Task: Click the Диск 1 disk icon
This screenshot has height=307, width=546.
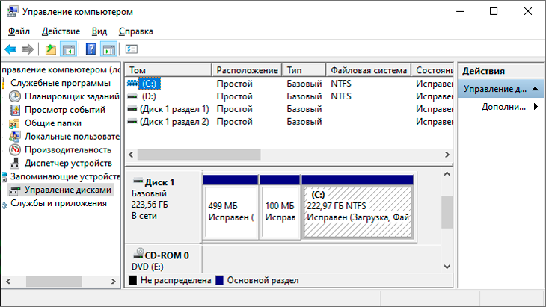Action: pyautogui.click(x=138, y=181)
